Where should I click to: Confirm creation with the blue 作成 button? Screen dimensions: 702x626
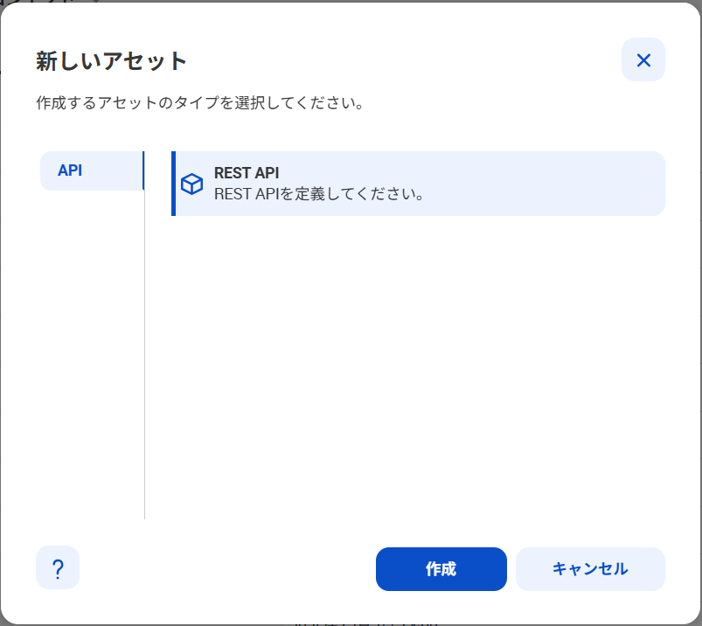coord(441,568)
